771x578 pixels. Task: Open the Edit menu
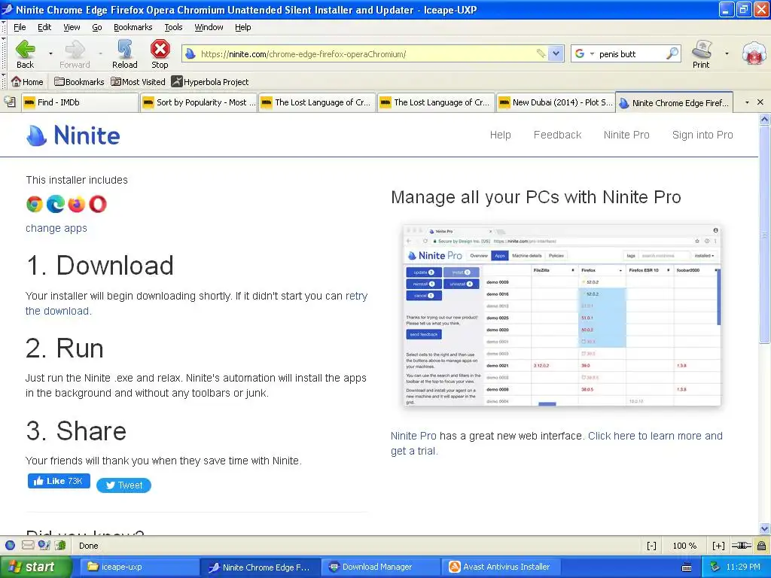click(44, 27)
